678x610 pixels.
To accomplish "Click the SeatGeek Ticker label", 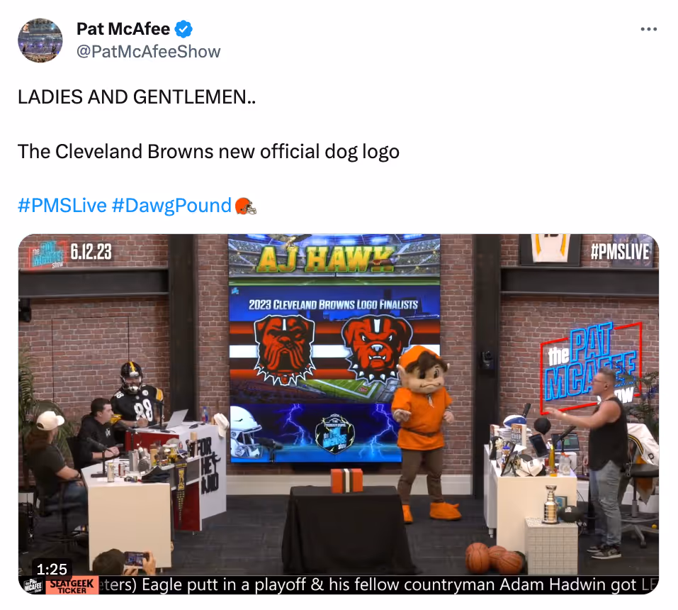I will pos(72,585).
